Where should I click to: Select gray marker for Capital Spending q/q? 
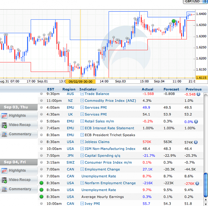pos(41,155)
